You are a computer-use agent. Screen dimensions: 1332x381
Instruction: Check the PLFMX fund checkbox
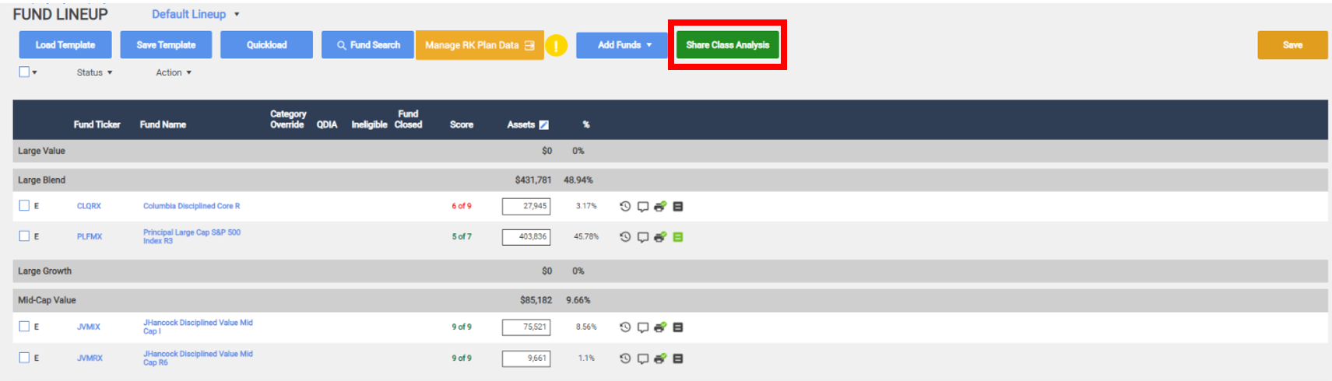(24, 236)
